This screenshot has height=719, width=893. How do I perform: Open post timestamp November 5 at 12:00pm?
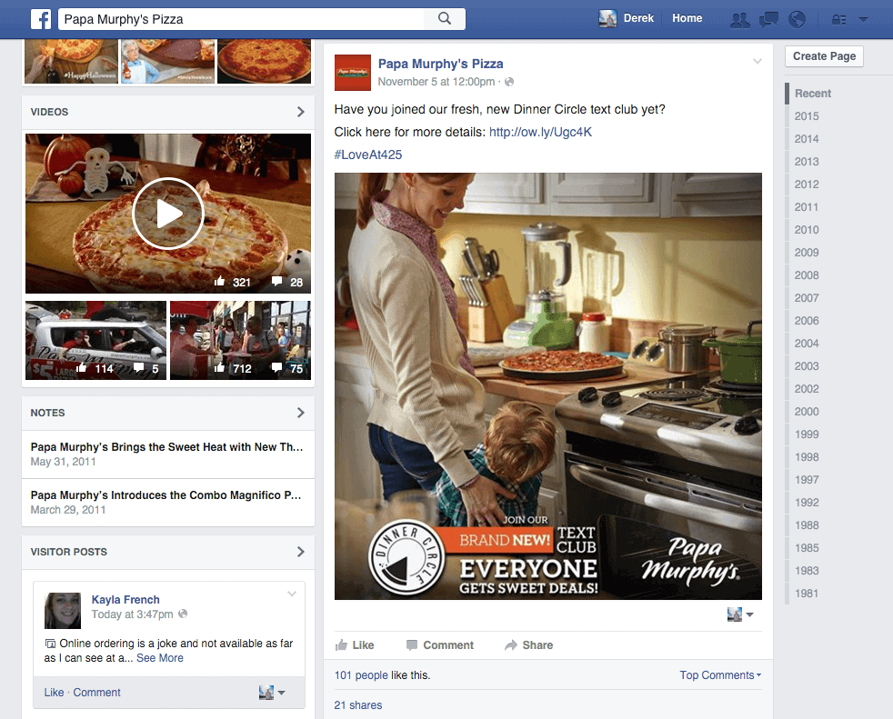click(x=436, y=82)
